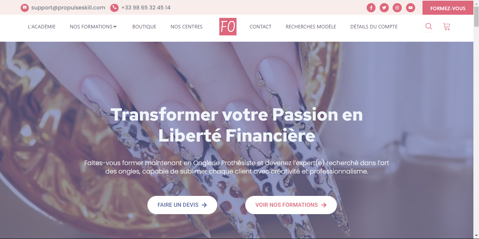This screenshot has width=479, height=239.
Task: Click the FO logo in navbar
Action: tap(228, 27)
